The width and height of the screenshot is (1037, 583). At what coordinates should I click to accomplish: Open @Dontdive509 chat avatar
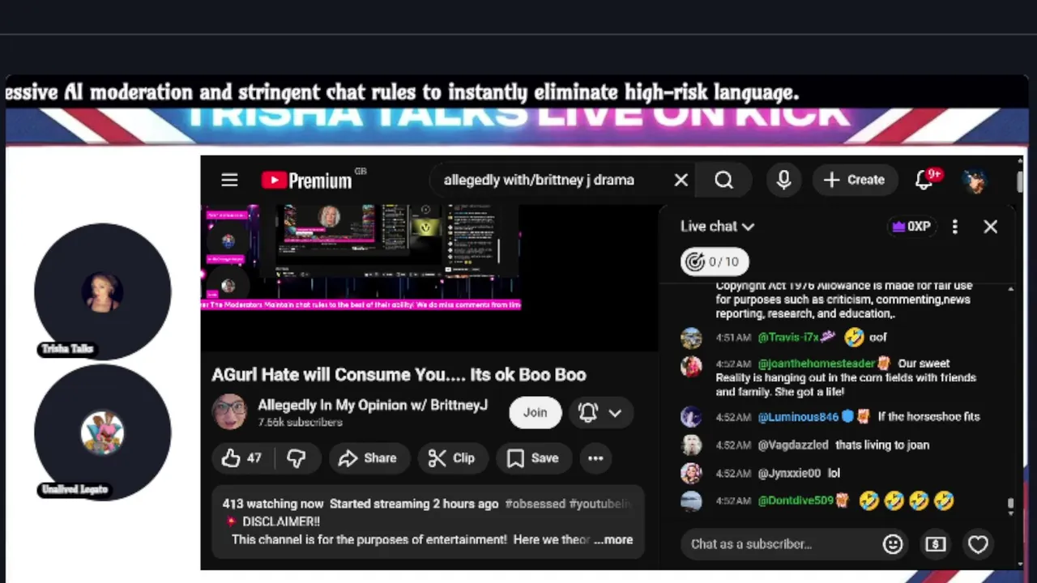point(691,501)
